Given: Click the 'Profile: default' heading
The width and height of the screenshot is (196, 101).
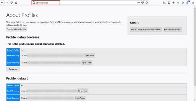Looking at the screenshot, I should point(17,79).
